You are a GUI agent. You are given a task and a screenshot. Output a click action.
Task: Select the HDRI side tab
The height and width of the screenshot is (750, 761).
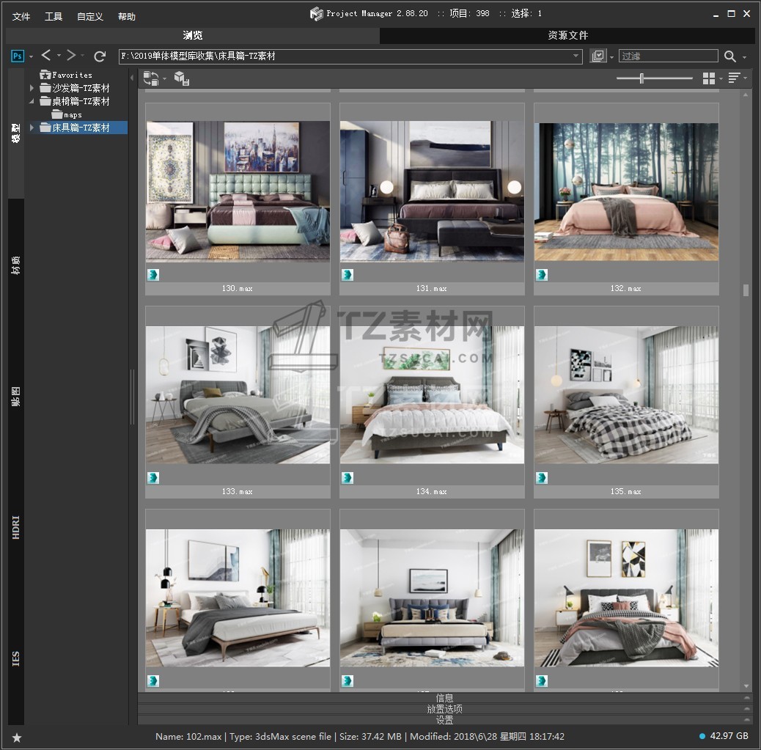coord(16,528)
